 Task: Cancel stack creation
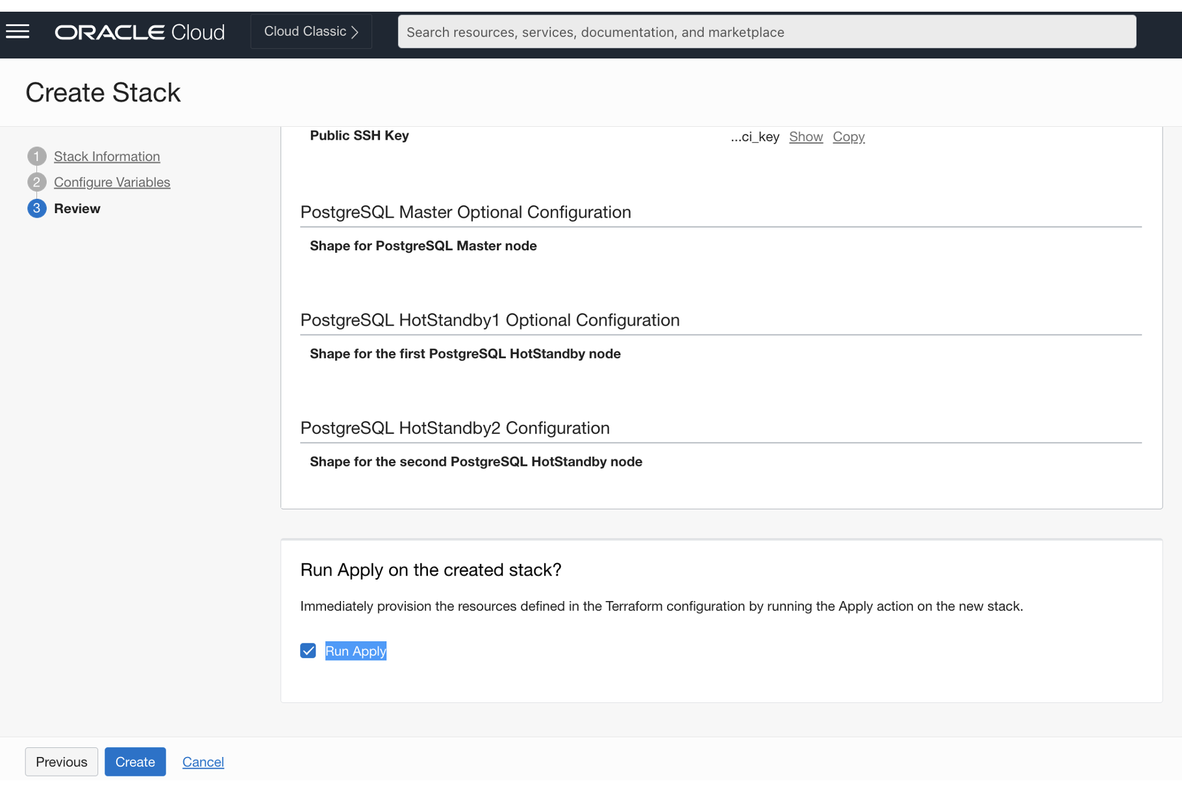tap(203, 761)
